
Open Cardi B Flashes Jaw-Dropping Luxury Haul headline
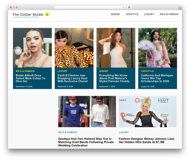(x=73, y=78)
